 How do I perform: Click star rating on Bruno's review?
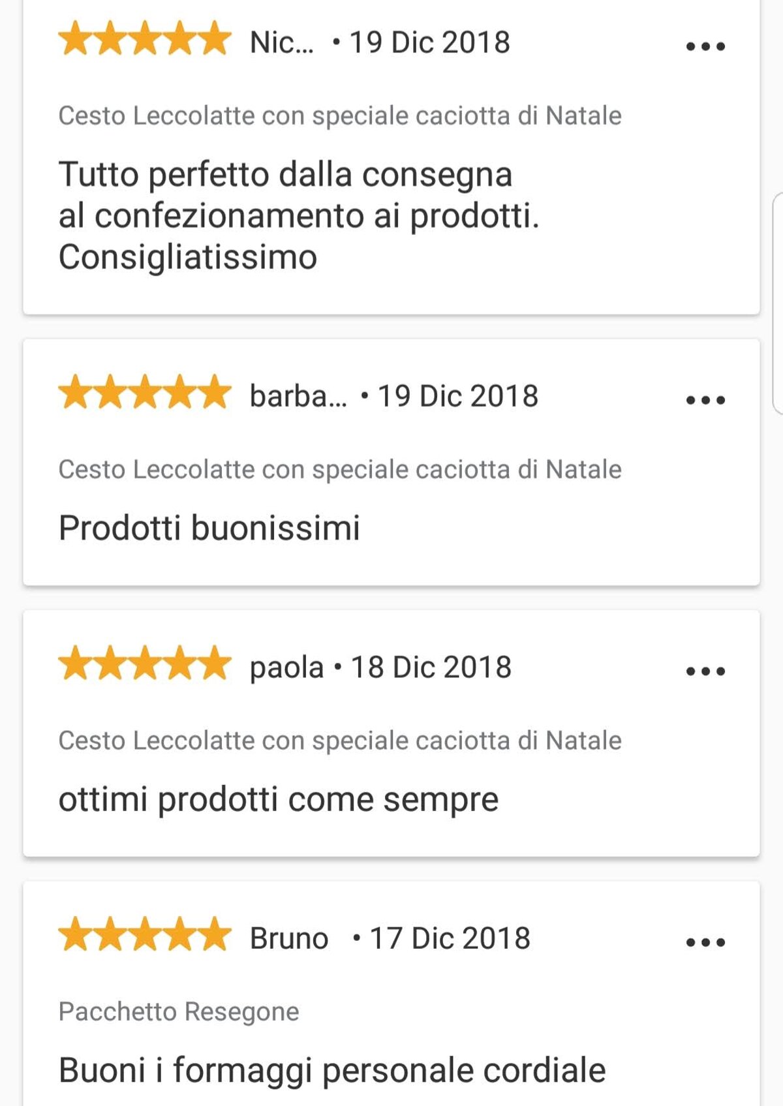(x=145, y=935)
